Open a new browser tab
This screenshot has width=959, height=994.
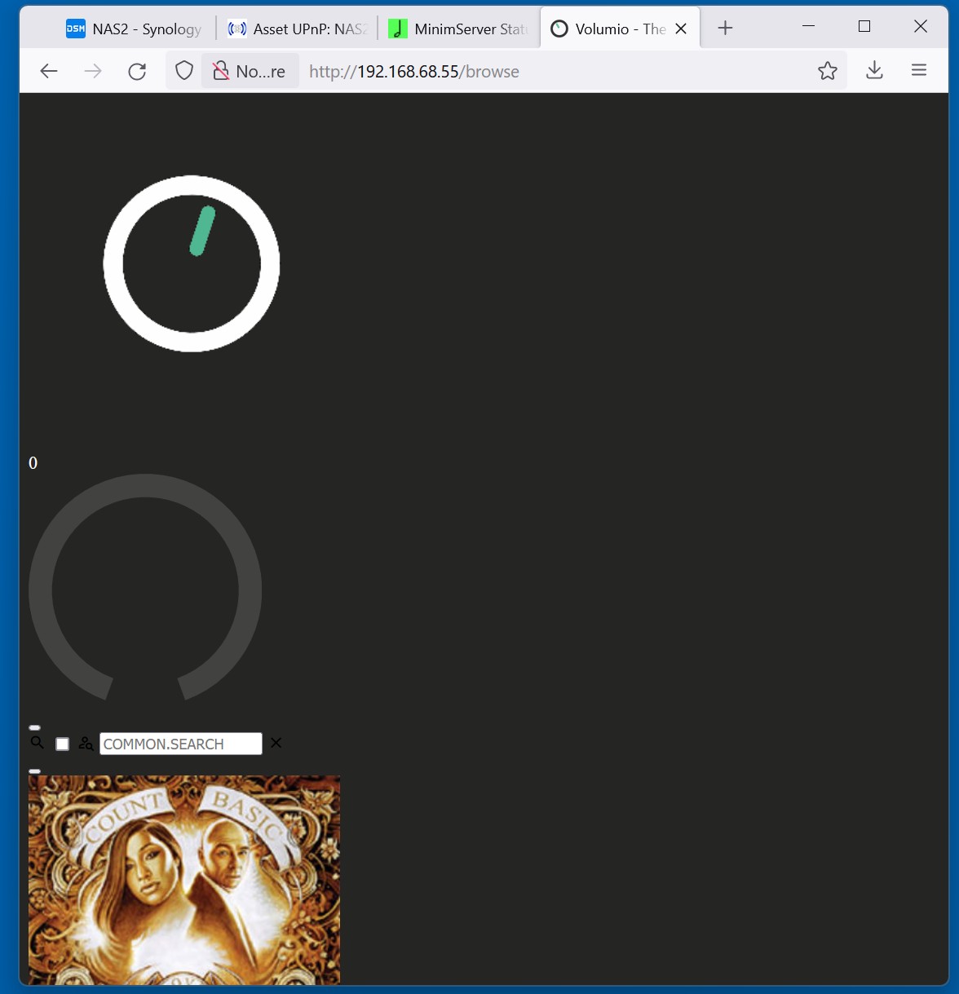[725, 29]
